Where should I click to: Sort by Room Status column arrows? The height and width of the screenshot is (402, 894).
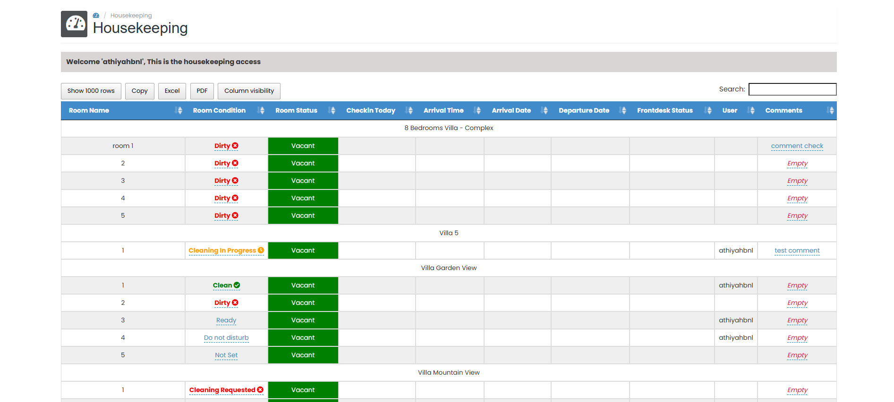click(x=332, y=110)
